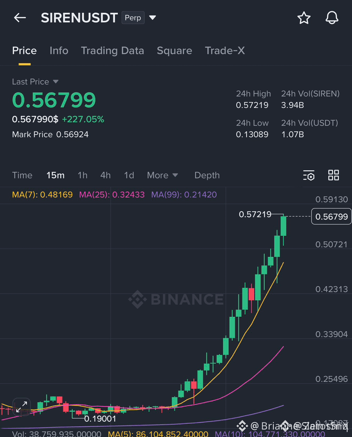Show the Depth chart
Viewport: 352px width, 437px height.
(x=207, y=175)
